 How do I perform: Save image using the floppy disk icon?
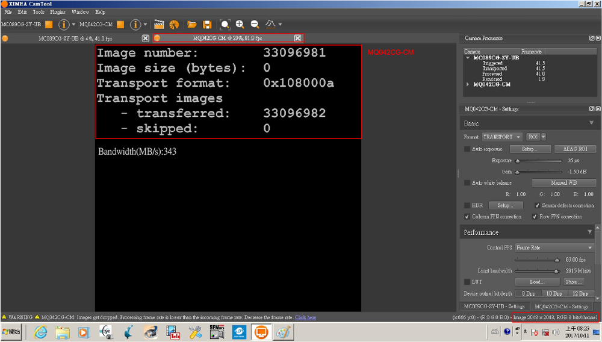click(207, 25)
